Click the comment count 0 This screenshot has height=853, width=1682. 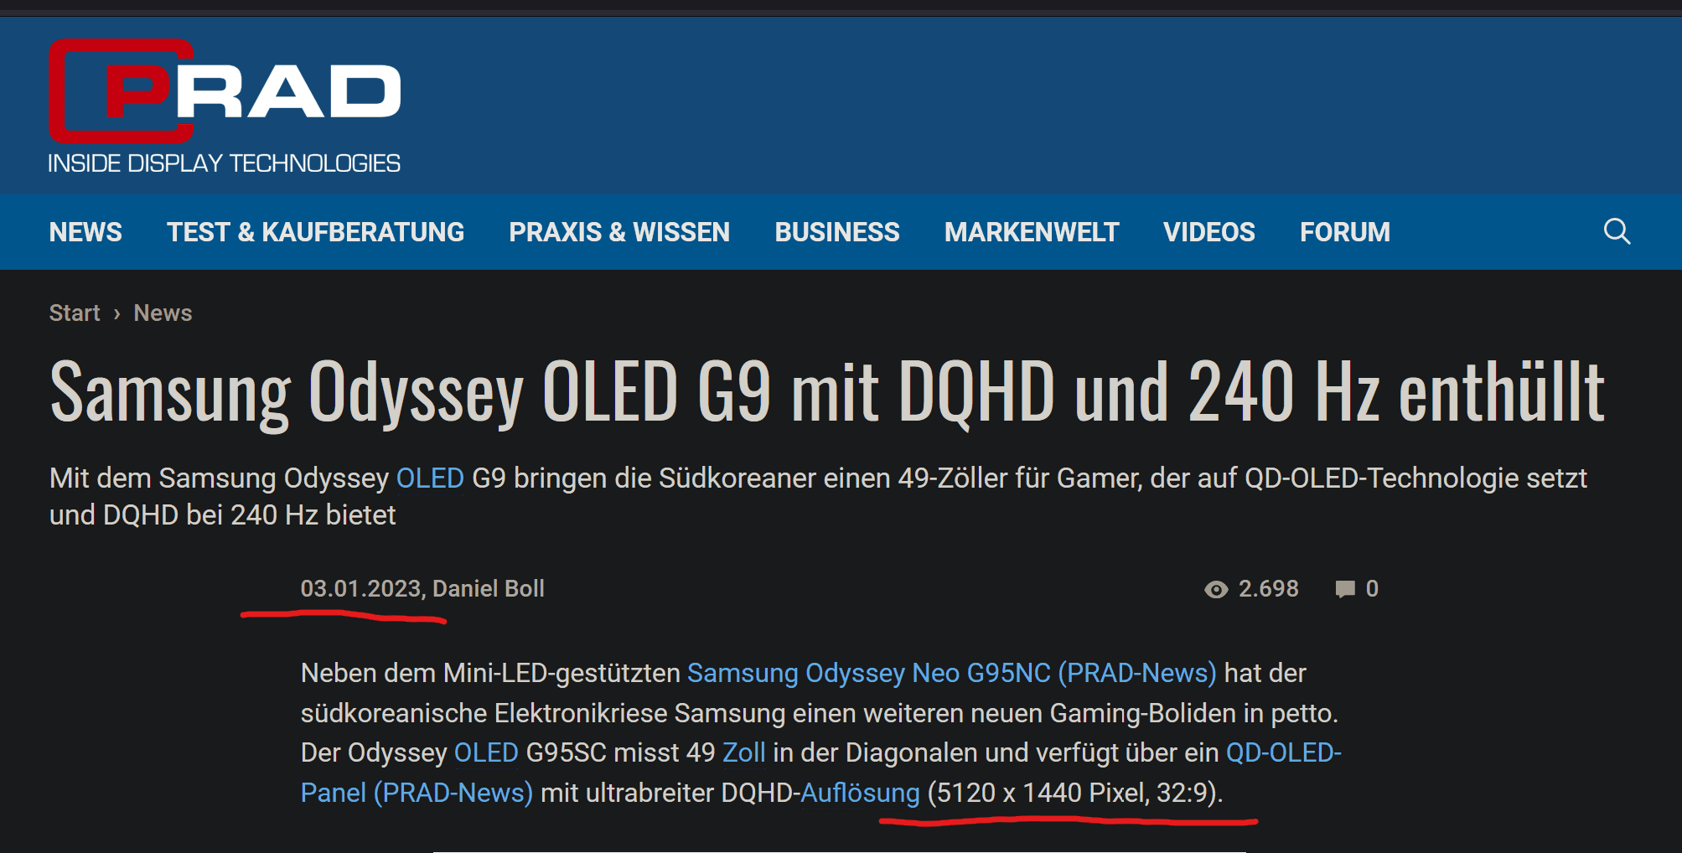point(1372,589)
